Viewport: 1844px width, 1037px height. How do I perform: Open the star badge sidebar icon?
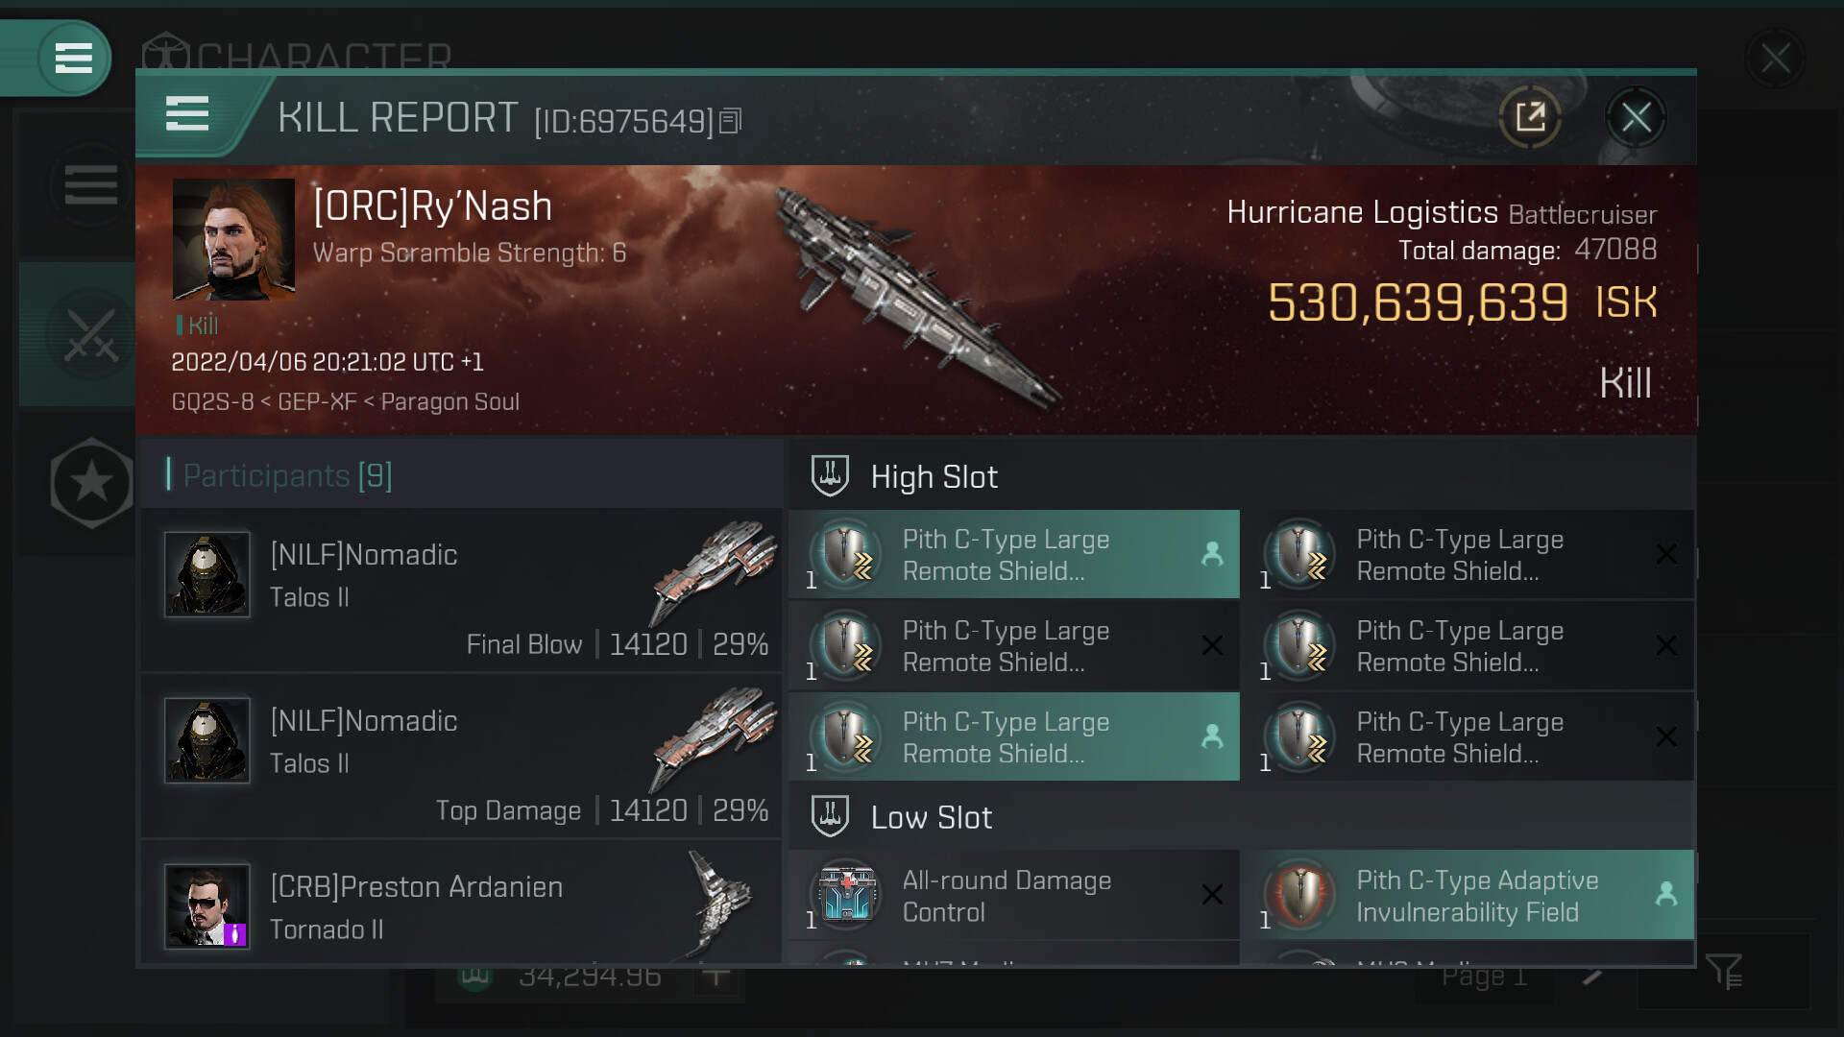click(x=91, y=483)
